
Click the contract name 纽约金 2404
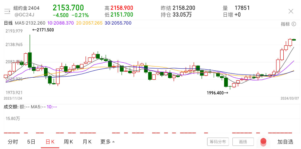[x=26, y=8]
